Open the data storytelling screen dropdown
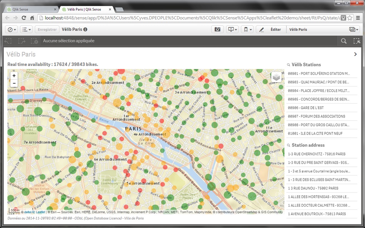365x228 pixels. tap(232, 30)
